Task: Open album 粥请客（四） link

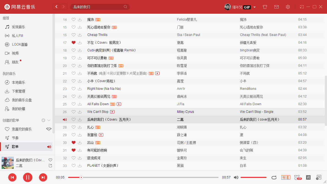Action: [x=249, y=143]
